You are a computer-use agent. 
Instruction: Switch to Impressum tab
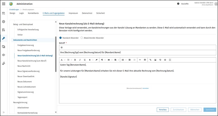point(73,13)
